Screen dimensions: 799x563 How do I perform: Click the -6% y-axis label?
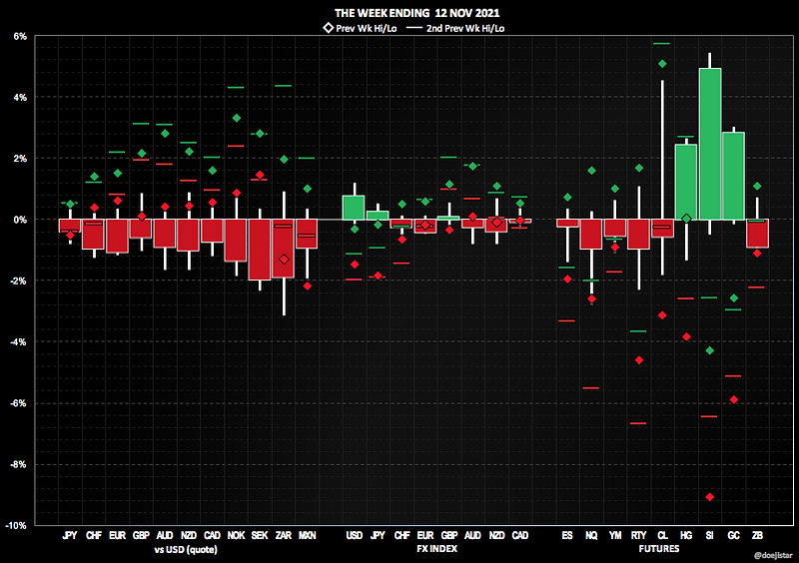pos(18,403)
